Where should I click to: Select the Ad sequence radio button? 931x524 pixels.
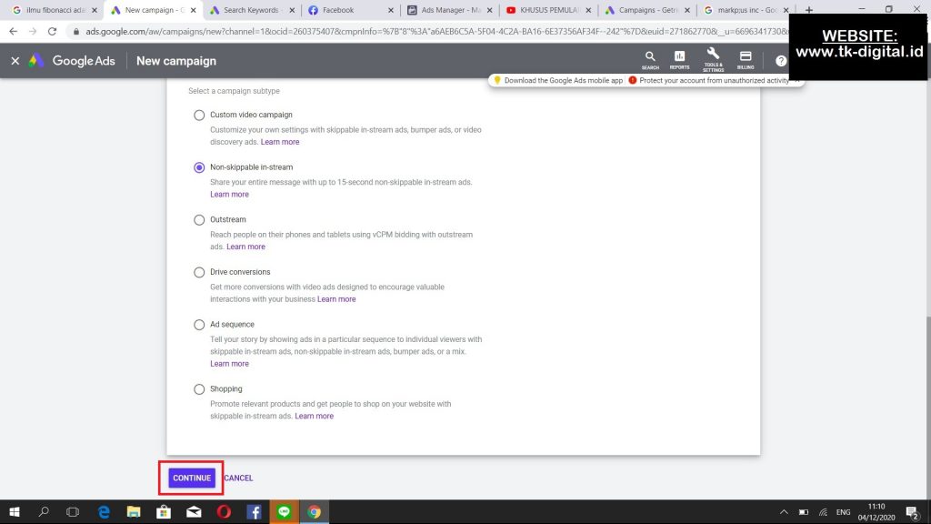pos(199,325)
